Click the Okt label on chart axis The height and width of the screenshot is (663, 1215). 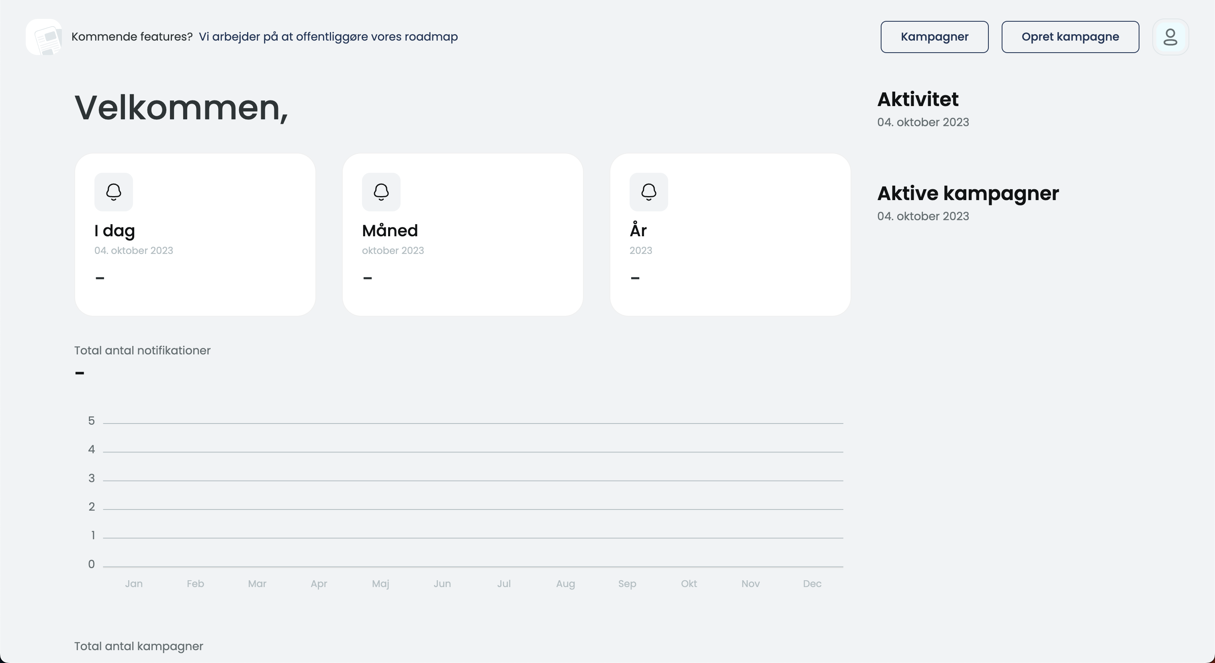point(689,584)
